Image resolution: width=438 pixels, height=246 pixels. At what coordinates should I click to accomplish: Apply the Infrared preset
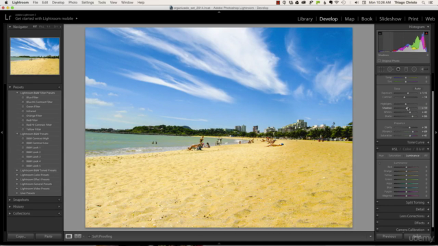[31, 111]
